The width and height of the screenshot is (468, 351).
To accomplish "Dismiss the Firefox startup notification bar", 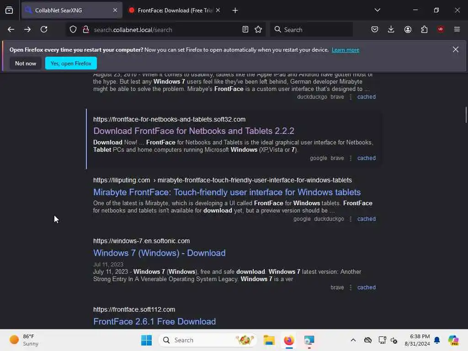I will [456, 49].
